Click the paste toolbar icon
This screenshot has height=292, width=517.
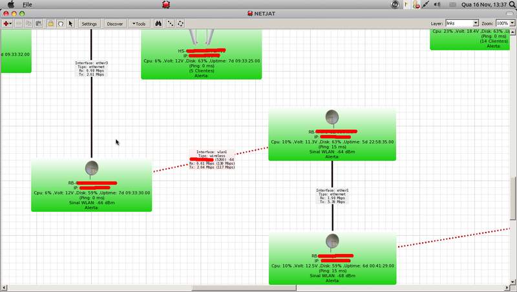(x=39, y=23)
